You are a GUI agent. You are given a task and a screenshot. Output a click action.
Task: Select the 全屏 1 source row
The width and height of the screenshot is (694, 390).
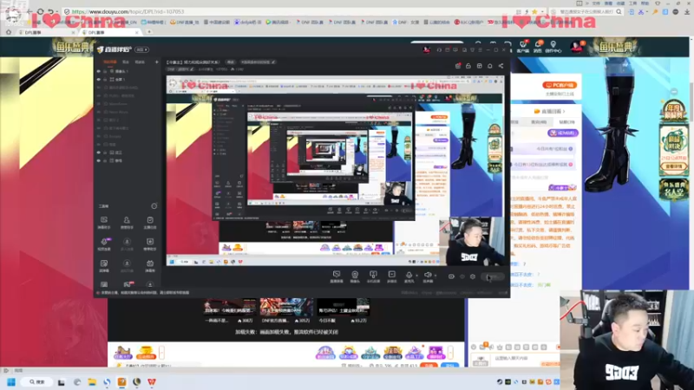(x=128, y=80)
